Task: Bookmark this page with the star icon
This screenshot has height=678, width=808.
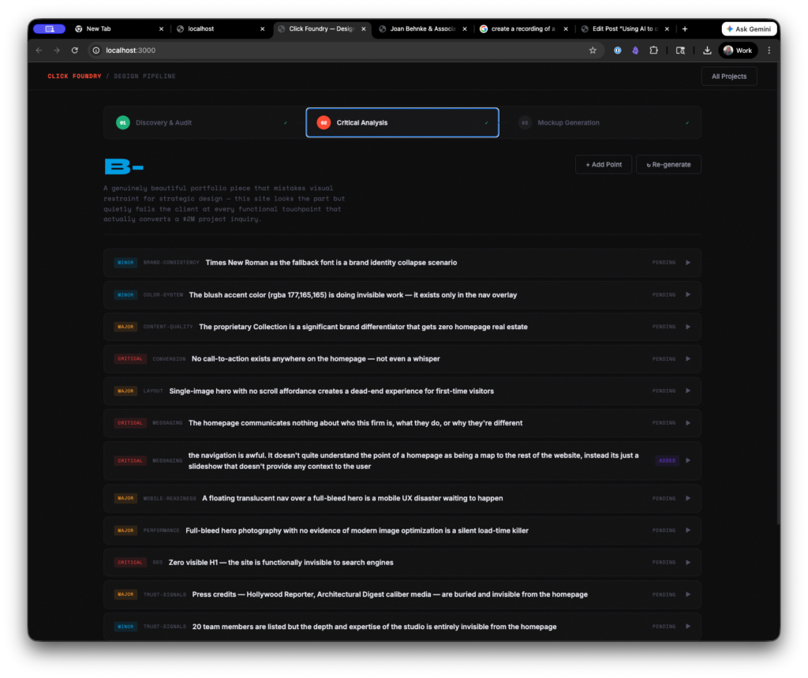Action: click(x=593, y=51)
